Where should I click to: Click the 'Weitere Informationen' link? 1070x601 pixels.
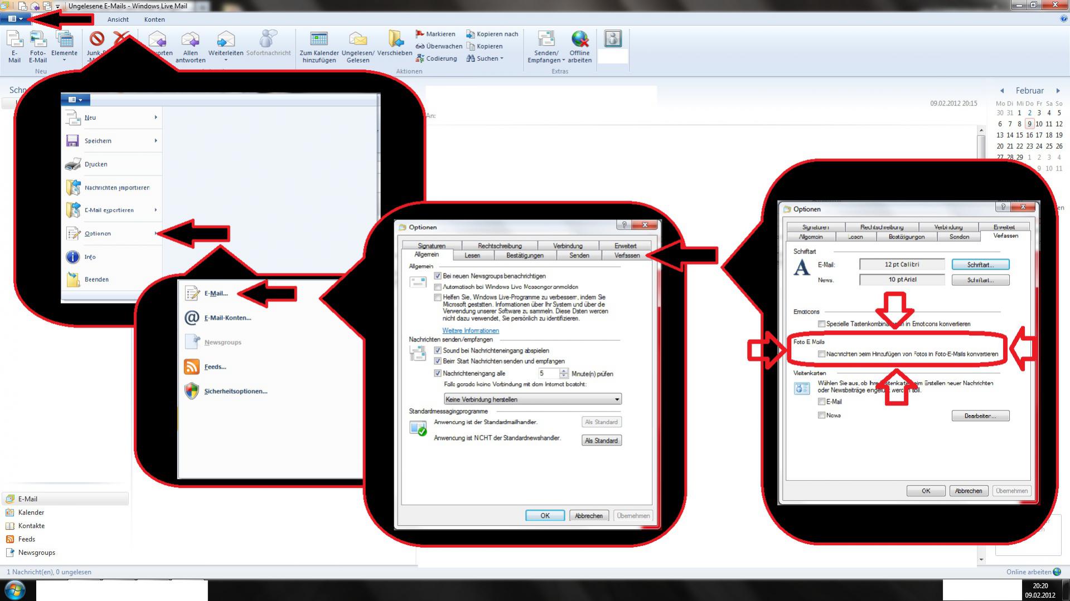pos(471,331)
